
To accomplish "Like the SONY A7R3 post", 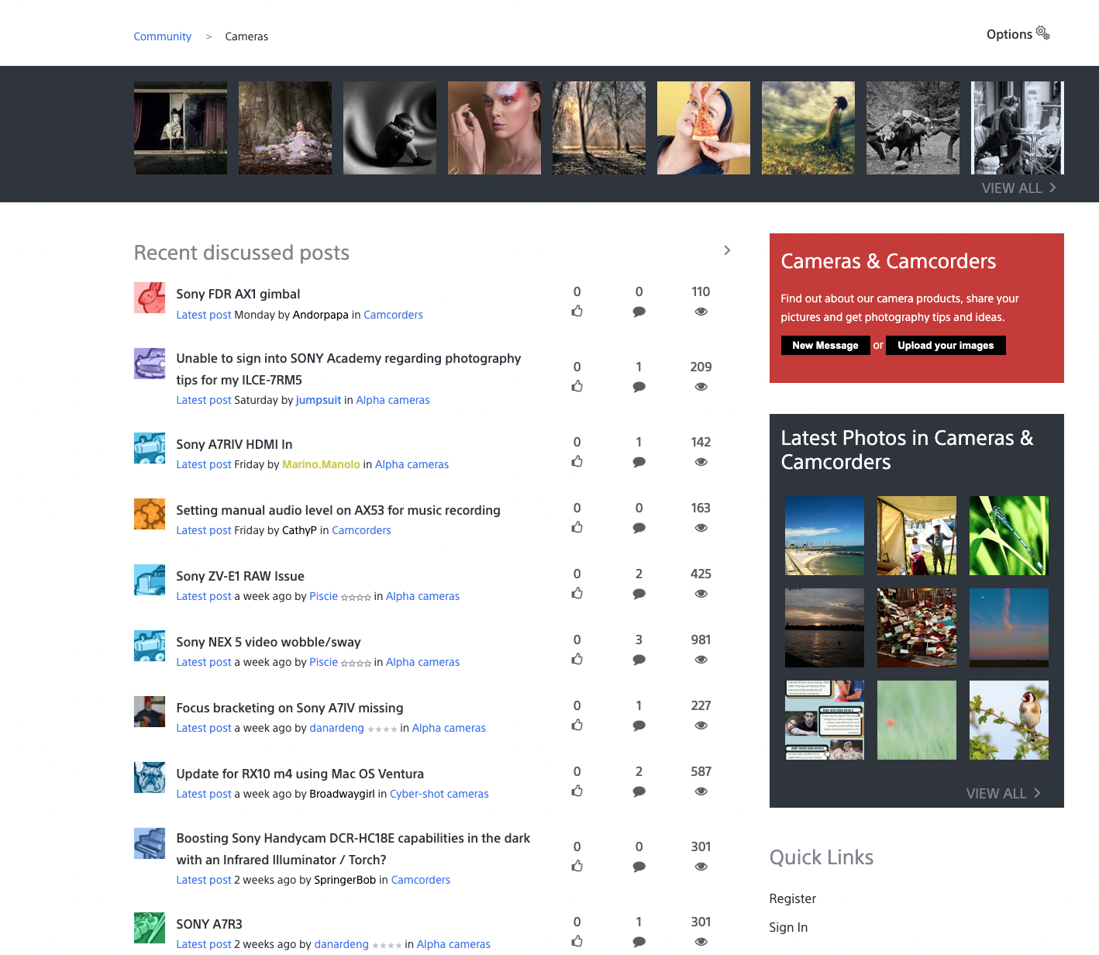I will [x=577, y=941].
